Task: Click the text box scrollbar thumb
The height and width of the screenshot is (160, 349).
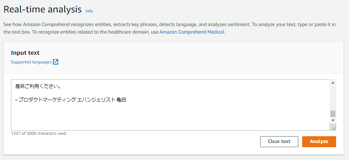Action: 333,114
